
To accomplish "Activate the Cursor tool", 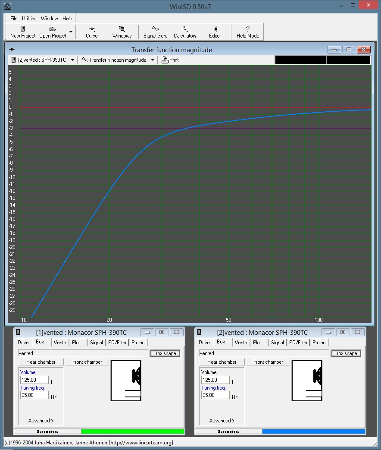I will pyautogui.click(x=92, y=29).
